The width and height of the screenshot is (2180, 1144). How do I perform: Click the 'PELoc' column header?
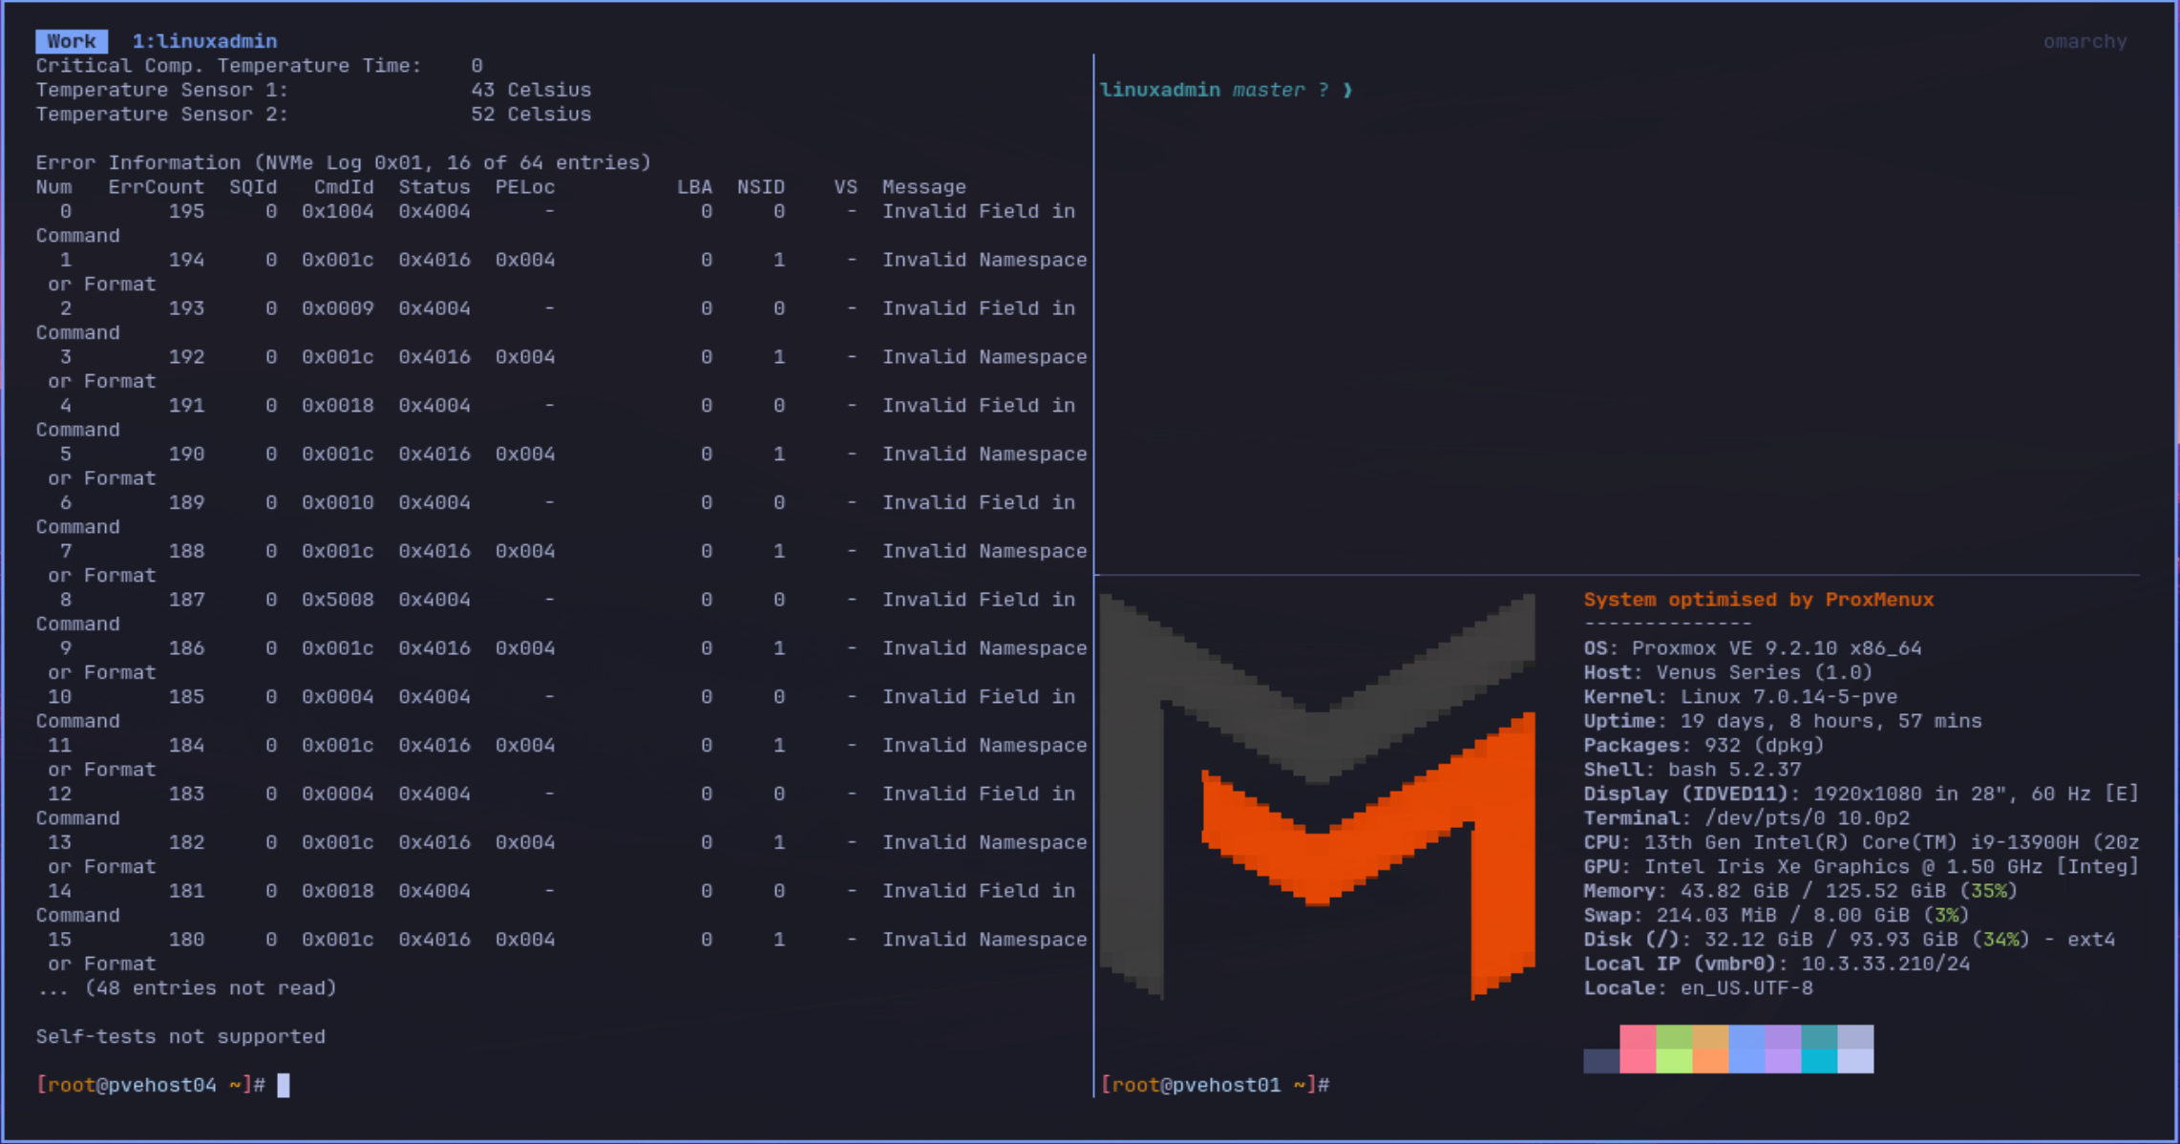pos(525,187)
